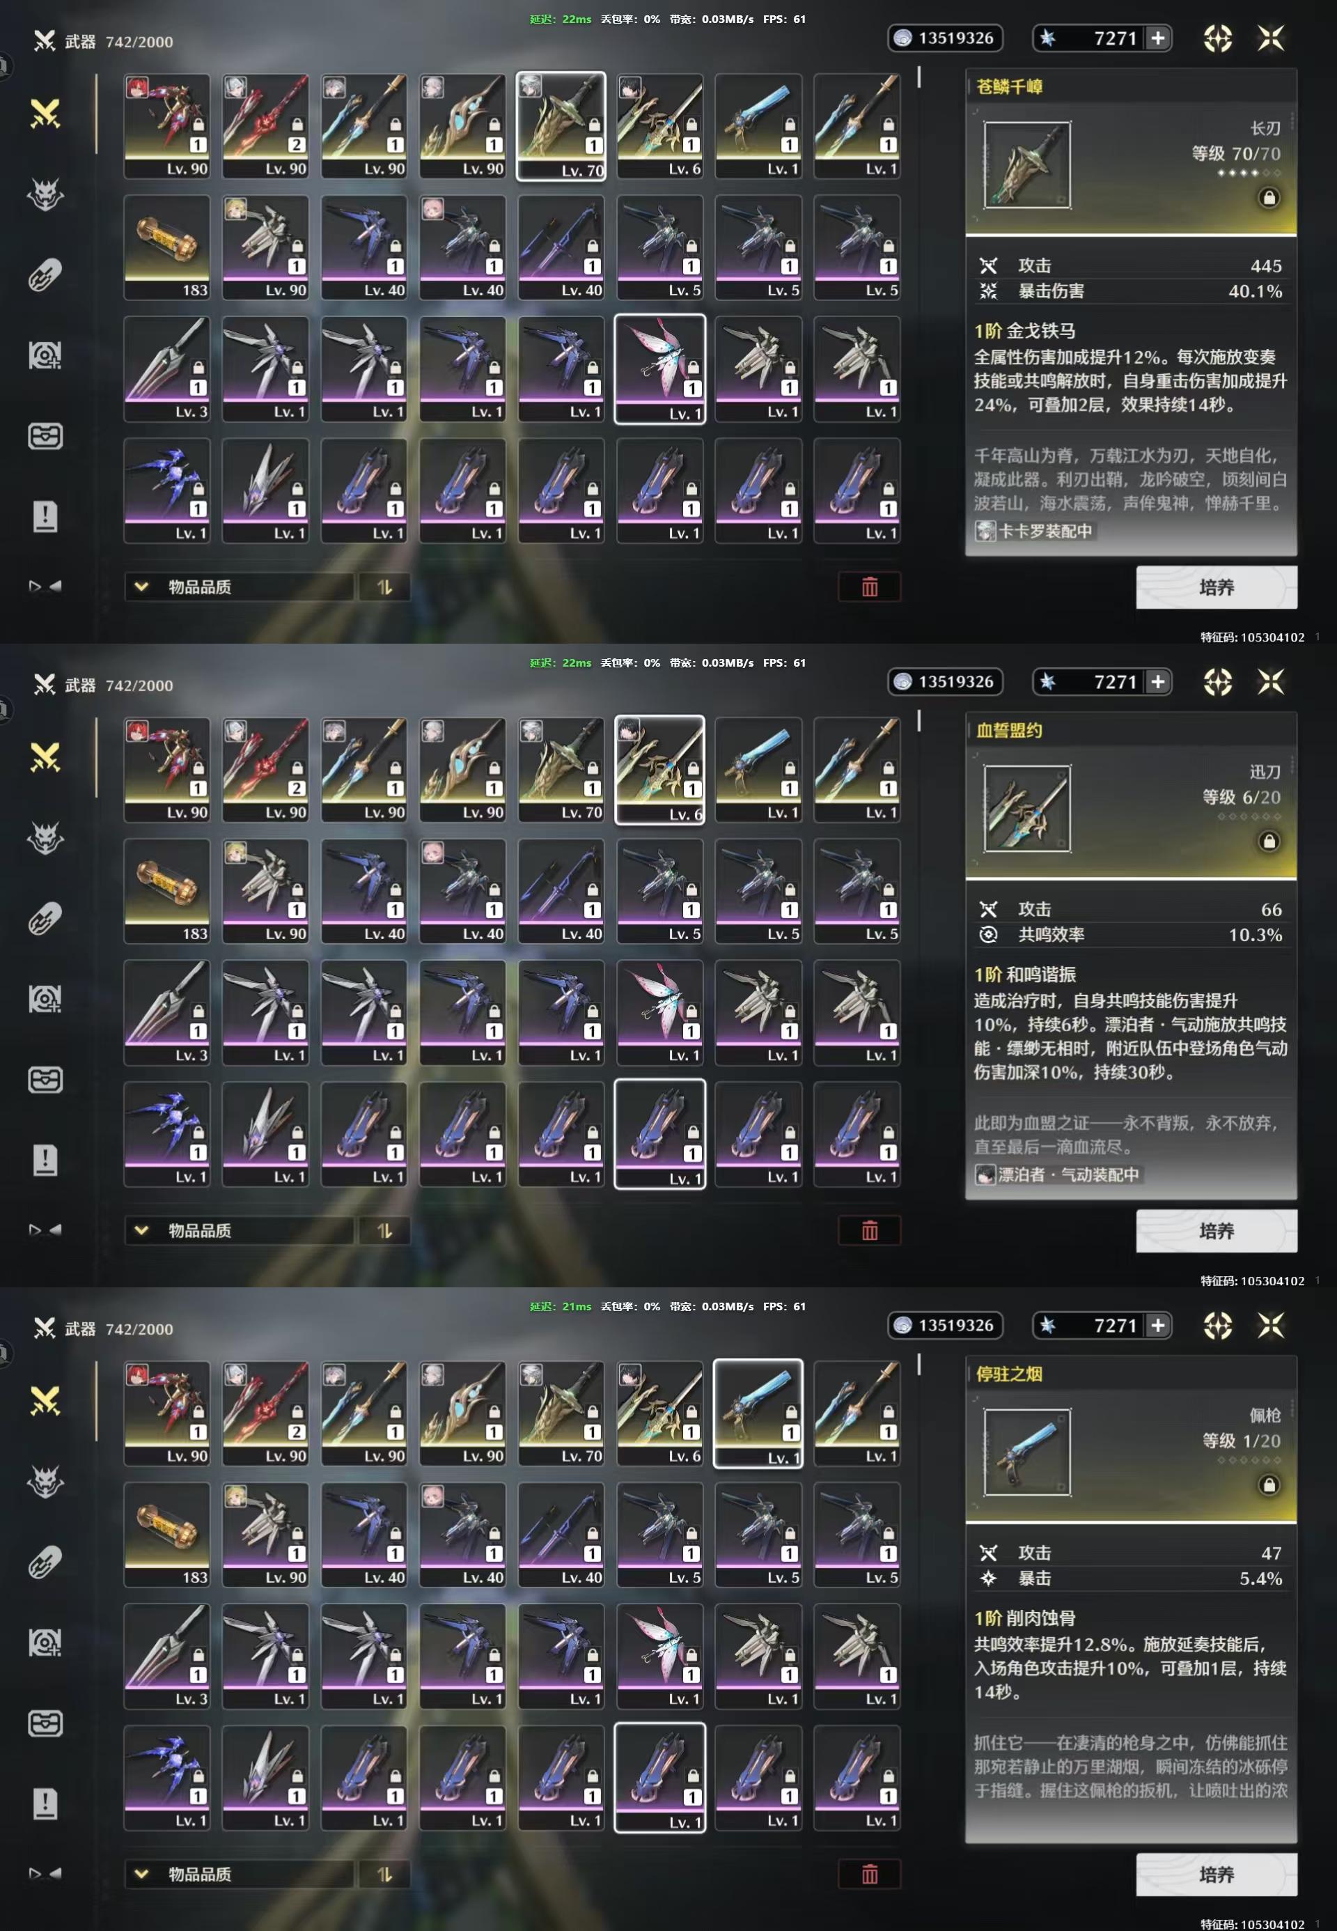Expand the 物品品质 sort dropdown in bottom screenshot

(x=239, y=1874)
